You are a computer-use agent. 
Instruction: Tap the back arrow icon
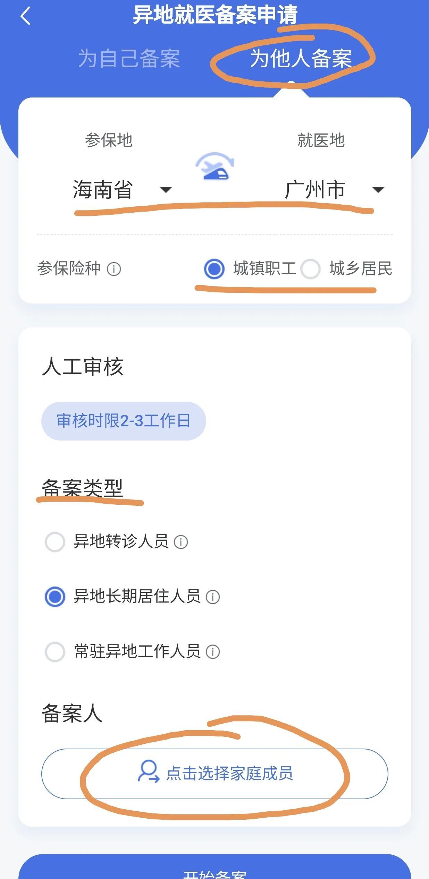point(25,16)
